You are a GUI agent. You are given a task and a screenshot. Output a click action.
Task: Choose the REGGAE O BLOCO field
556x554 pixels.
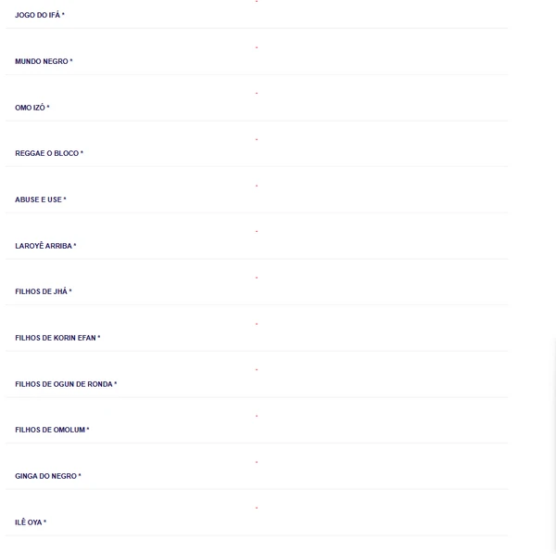49,153
